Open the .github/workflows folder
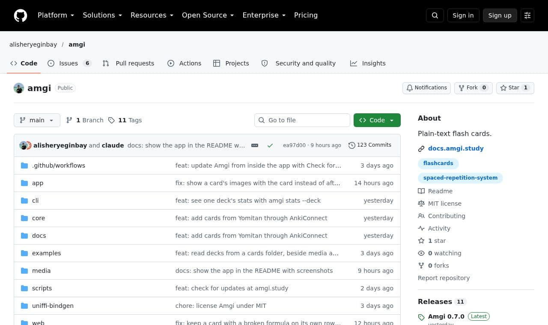The height and width of the screenshot is (325, 548). (x=59, y=165)
